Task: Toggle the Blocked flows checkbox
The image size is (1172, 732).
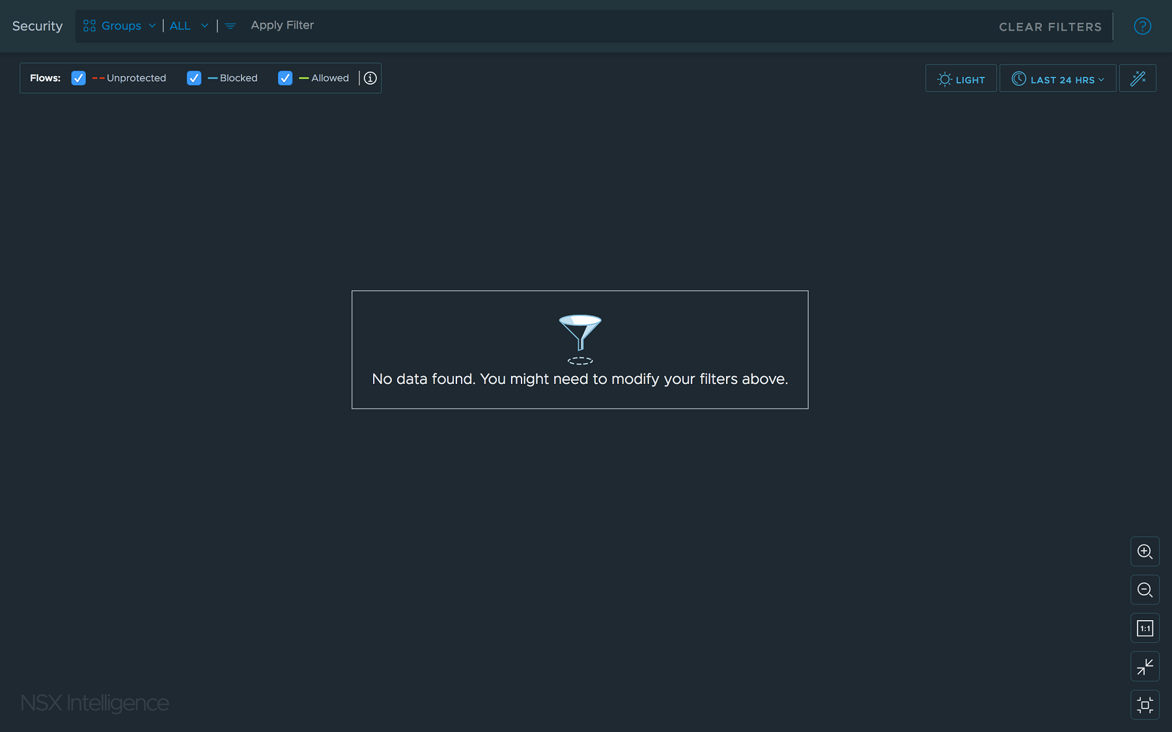Action: pyautogui.click(x=194, y=78)
